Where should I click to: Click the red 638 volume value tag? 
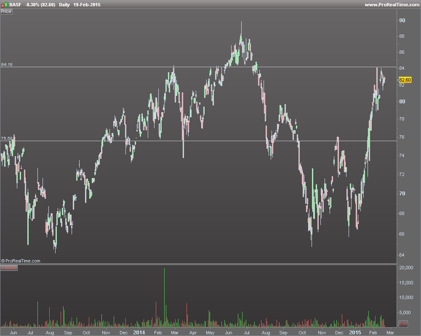(x=403, y=324)
